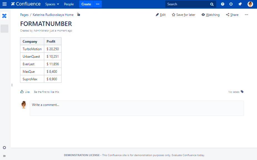The height and width of the screenshot is (160, 257).
Task: Expand the Spaces dropdown menu
Action: (52, 4)
